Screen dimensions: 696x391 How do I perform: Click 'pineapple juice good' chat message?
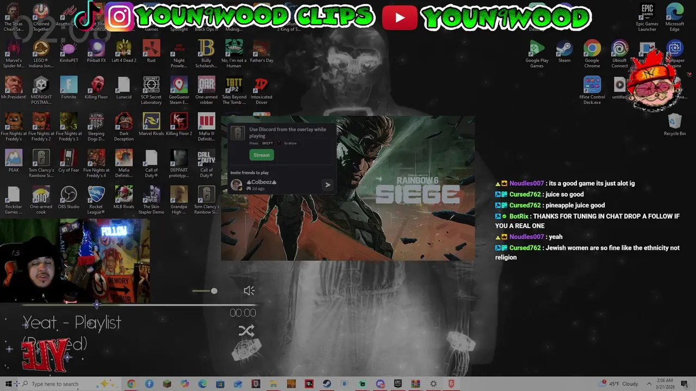click(x=575, y=205)
